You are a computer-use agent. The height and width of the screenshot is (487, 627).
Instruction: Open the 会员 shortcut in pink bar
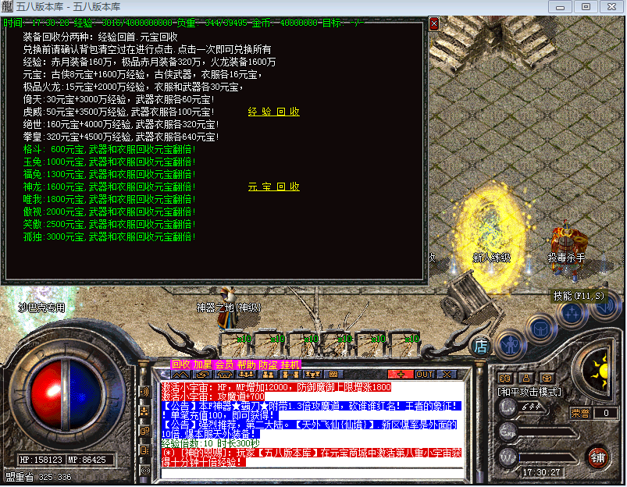(224, 364)
